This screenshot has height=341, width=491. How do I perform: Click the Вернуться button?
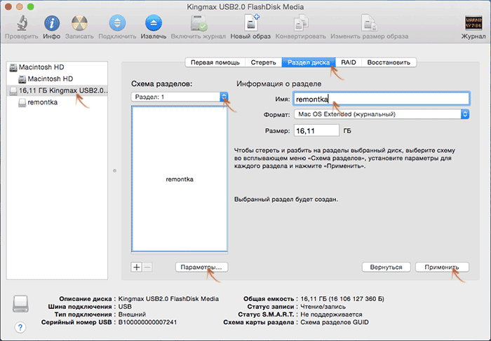[386, 267]
